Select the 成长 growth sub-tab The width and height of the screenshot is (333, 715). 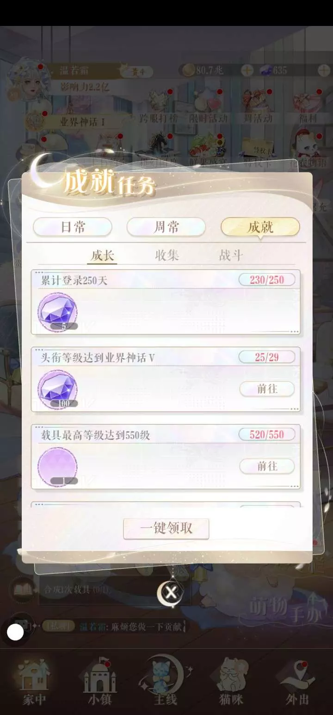102,256
